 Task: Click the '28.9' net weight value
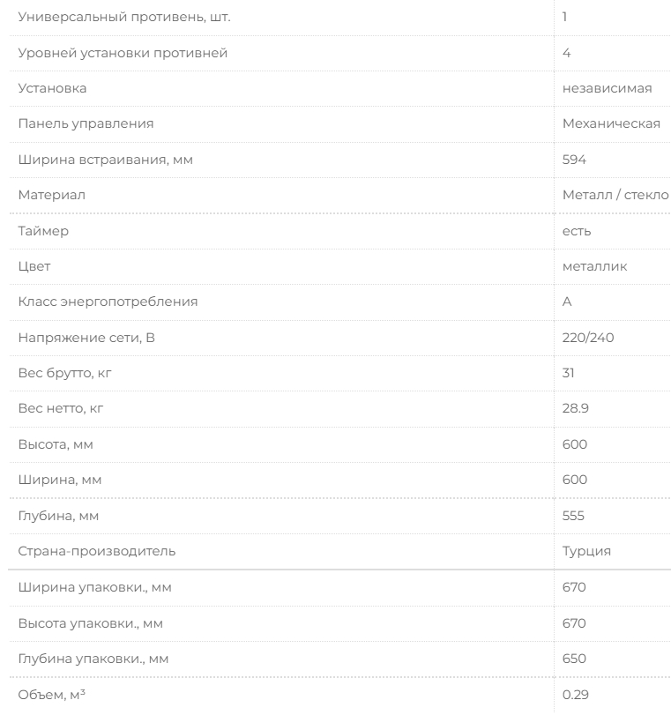coord(576,409)
